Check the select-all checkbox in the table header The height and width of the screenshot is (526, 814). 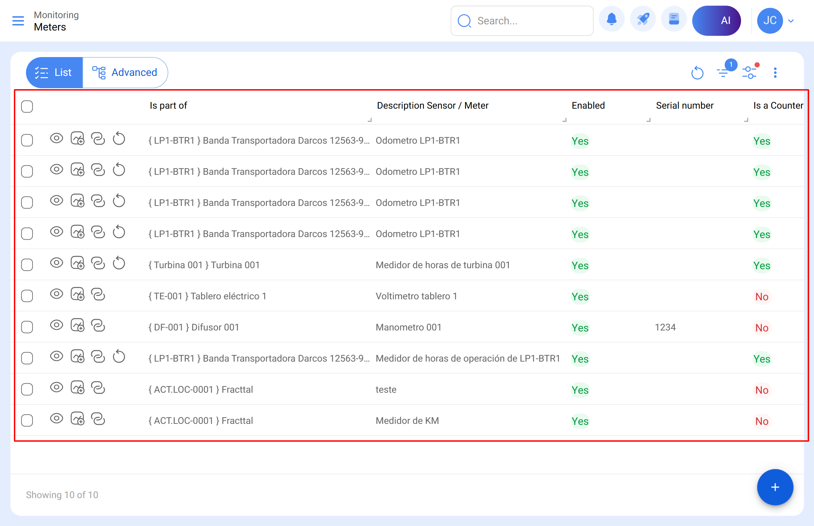[x=27, y=107]
